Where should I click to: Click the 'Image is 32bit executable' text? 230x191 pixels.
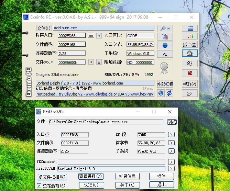(57, 75)
